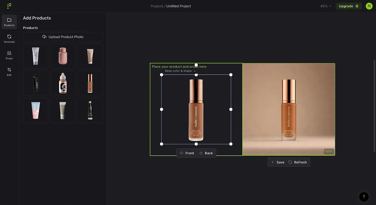Click the product image on canvas
The width and height of the screenshot is (376, 205).
pyautogui.click(x=196, y=110)
